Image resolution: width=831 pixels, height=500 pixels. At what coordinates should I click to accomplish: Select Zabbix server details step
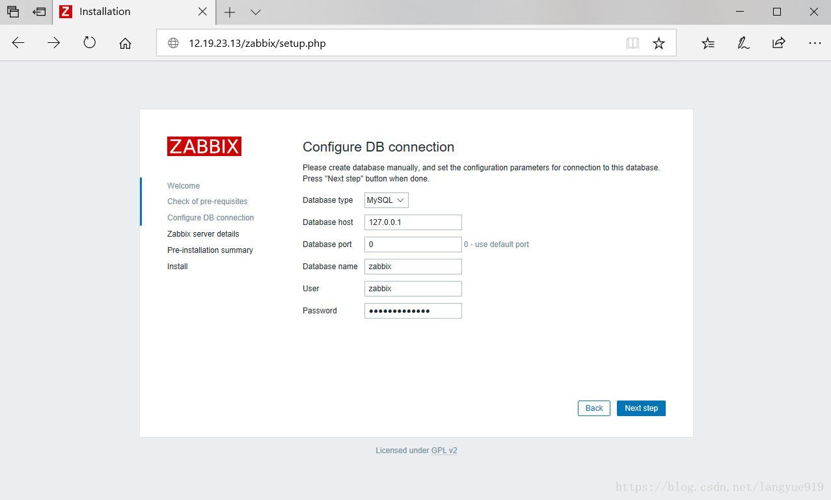pyautogui.click(x=203, y=234)
